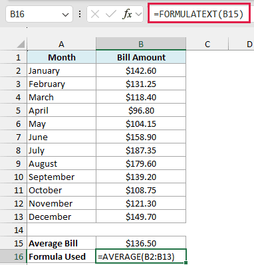Select column C header
Screen dimensions: 254x265
[x=207, y=44]
